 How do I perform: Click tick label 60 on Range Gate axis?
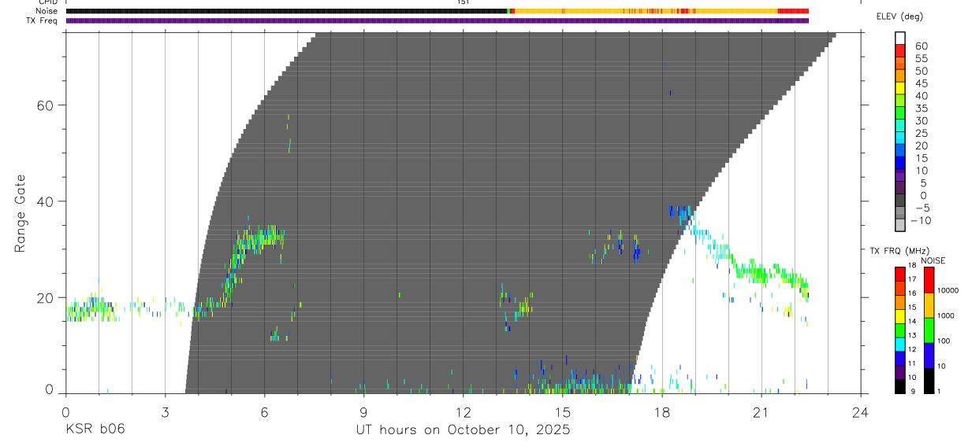pyautogui.click(x=46, y=105)
